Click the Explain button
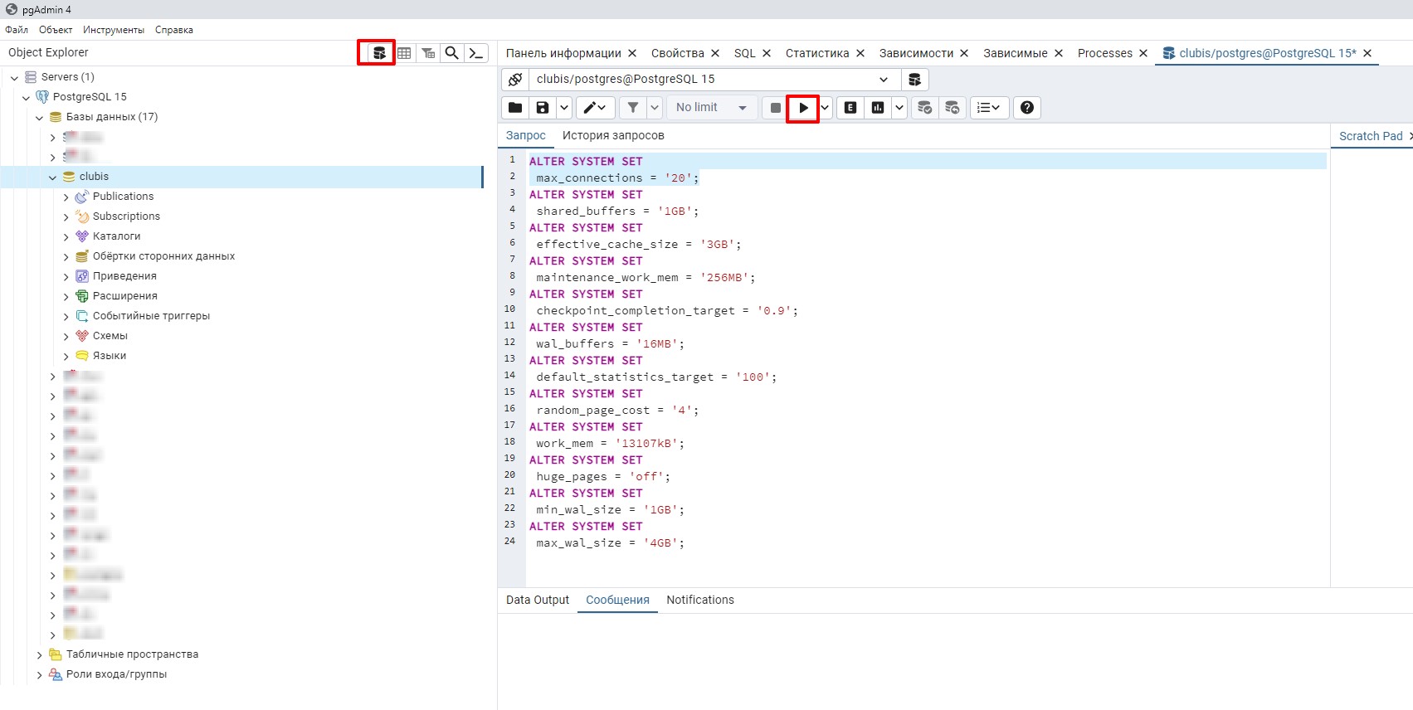Screen dimensions: 1413x710 point(850,108)
